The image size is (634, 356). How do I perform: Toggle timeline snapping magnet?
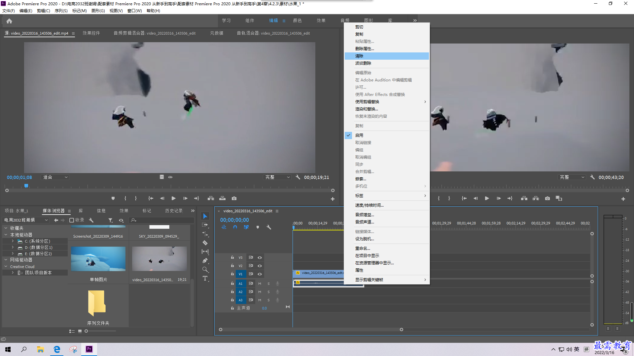pos(235,227)
